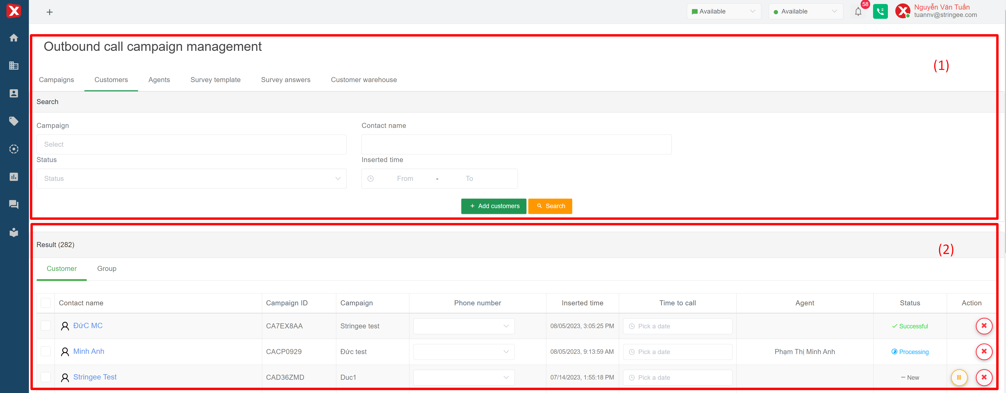1006x393 pixels.
Task: Click the orange Search button
Action: [x=550, y=206]
